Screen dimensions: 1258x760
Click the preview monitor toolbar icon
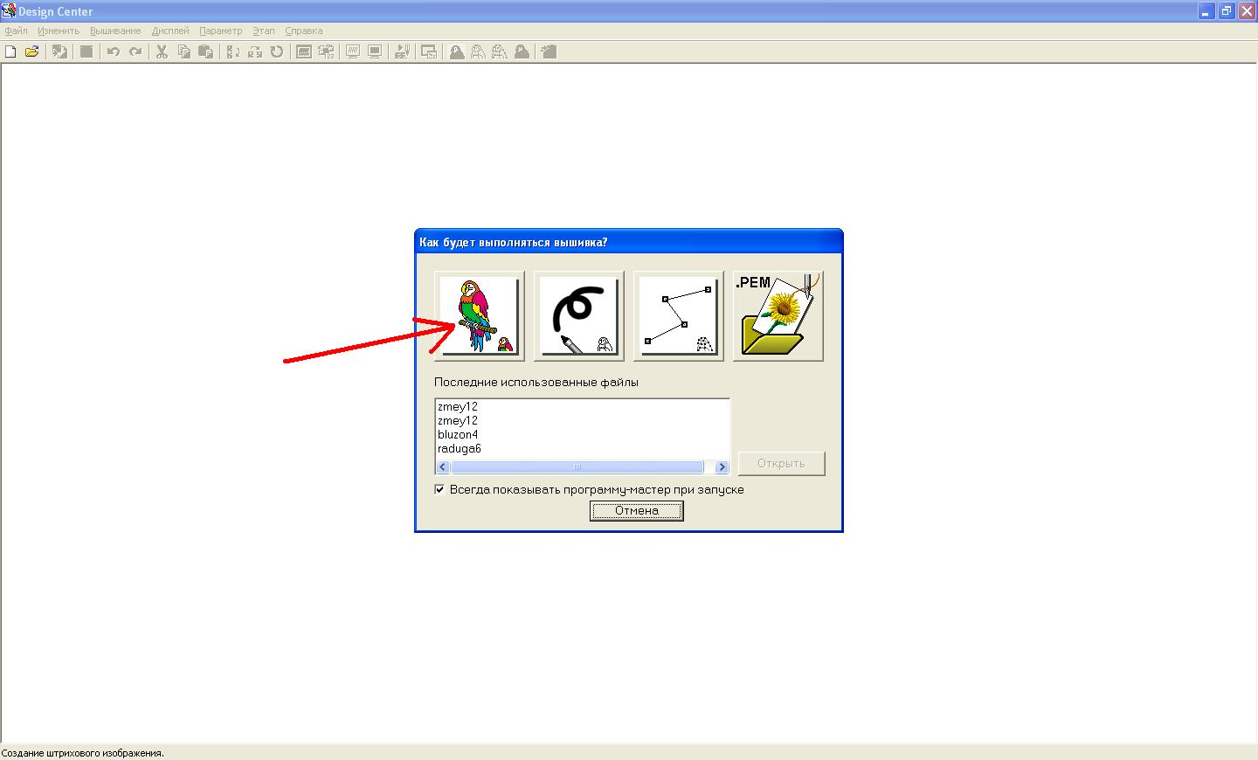pos(353,52)
